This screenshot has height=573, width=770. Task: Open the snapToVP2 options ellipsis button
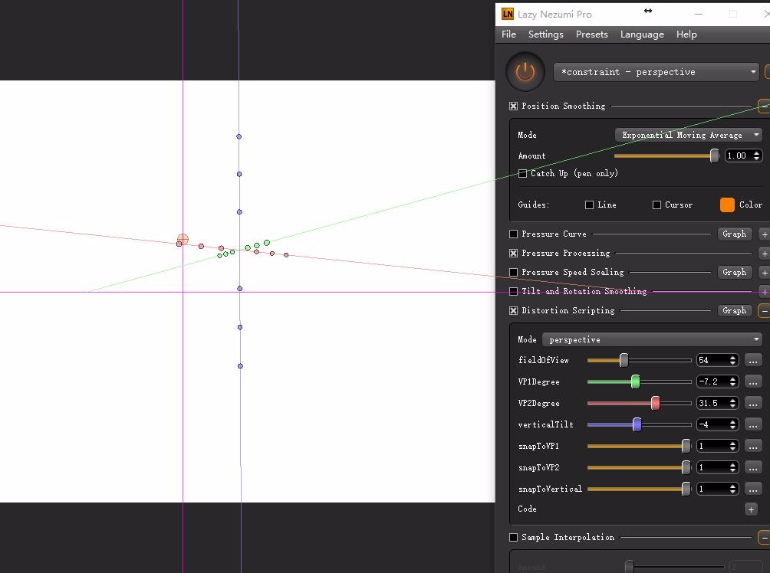click(753, 467)
